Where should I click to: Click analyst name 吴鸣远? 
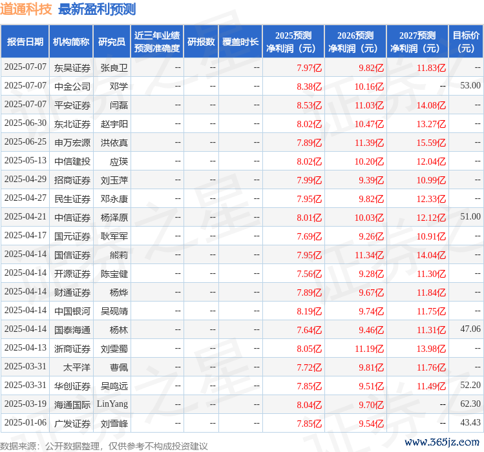click(x=114, y=386)
